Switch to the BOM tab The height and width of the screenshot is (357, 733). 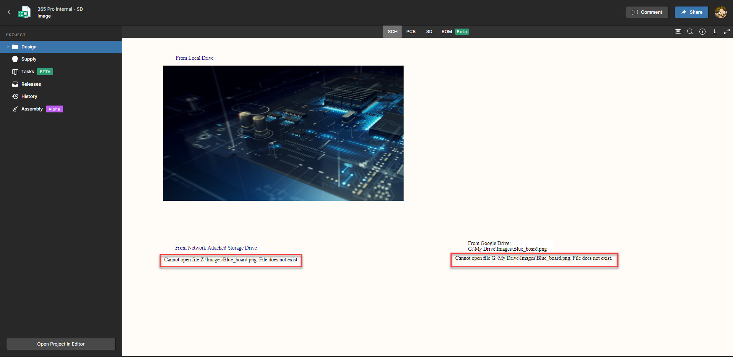click(x=447, y=32)
